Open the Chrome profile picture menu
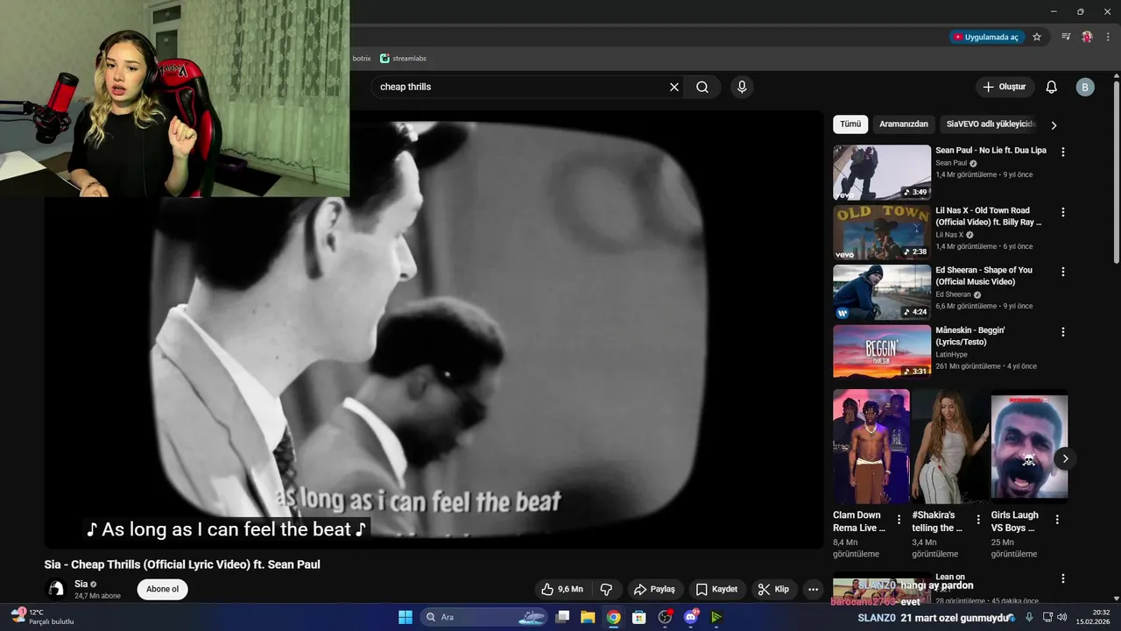Image resolution: width=1121 pixels, height=631 pixels. 1087,37
